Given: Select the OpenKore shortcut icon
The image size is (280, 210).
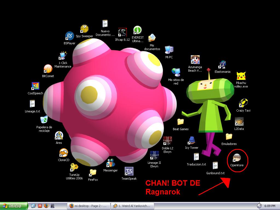Looking at the screenshot, I should [x=237, y=158].
